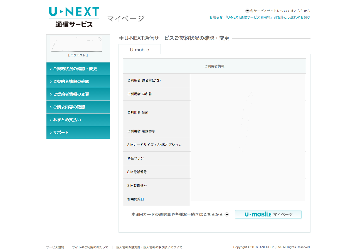Click the マイページ header title

tap(126, 19)
